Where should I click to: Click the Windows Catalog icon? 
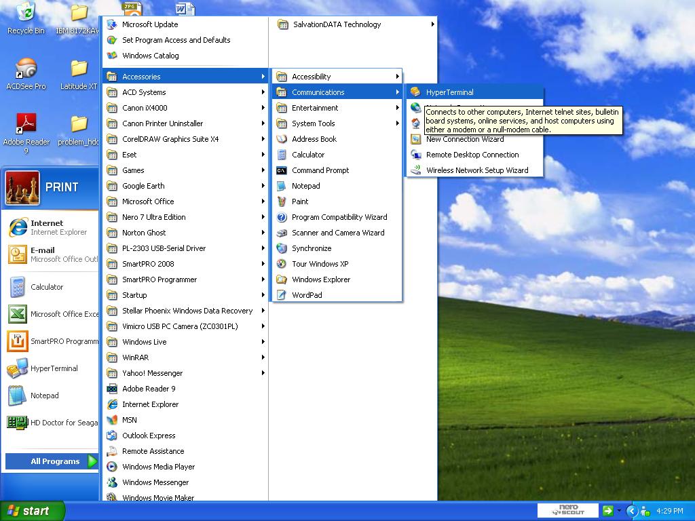pos(112,56)
